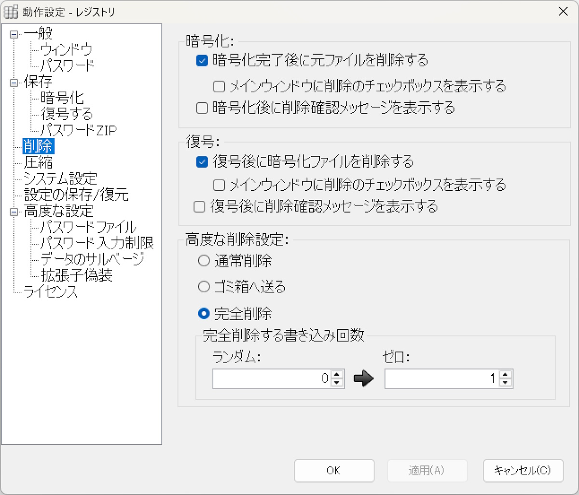Image resolution: width=579 pixels, height=495 pixels.
Task: Enable 復号後に削除確認メッセージを表示する
Action: coord(199,207)
